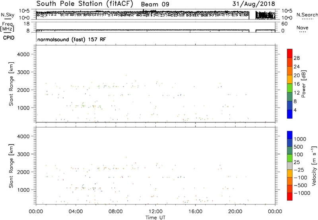Select the CPID row label
Viewport: 318px width, 220px height.
[9, 38]
